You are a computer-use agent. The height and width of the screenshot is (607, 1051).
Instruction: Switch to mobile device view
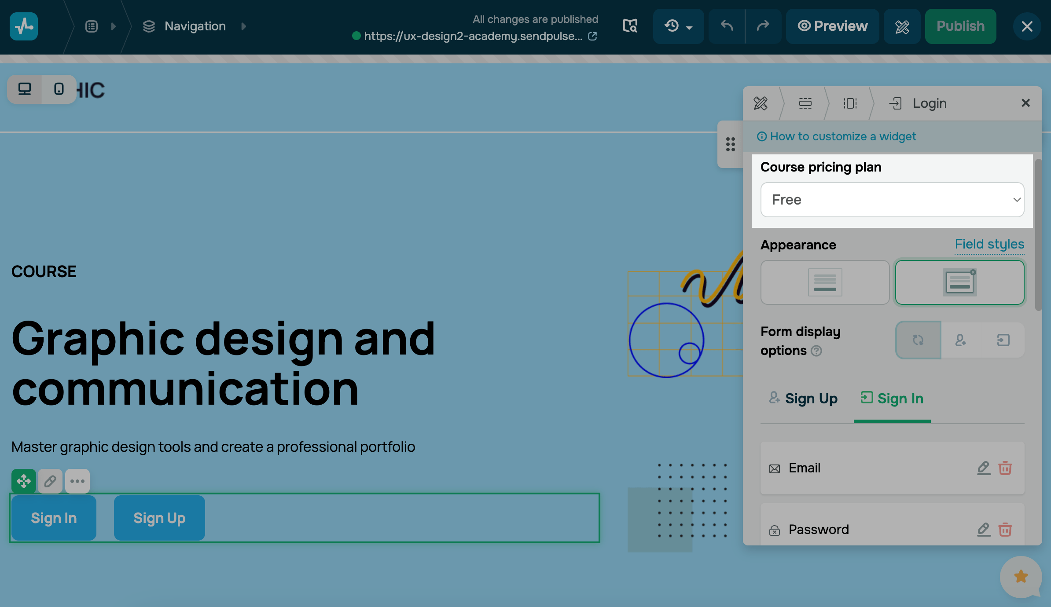(x=59, y=89)
